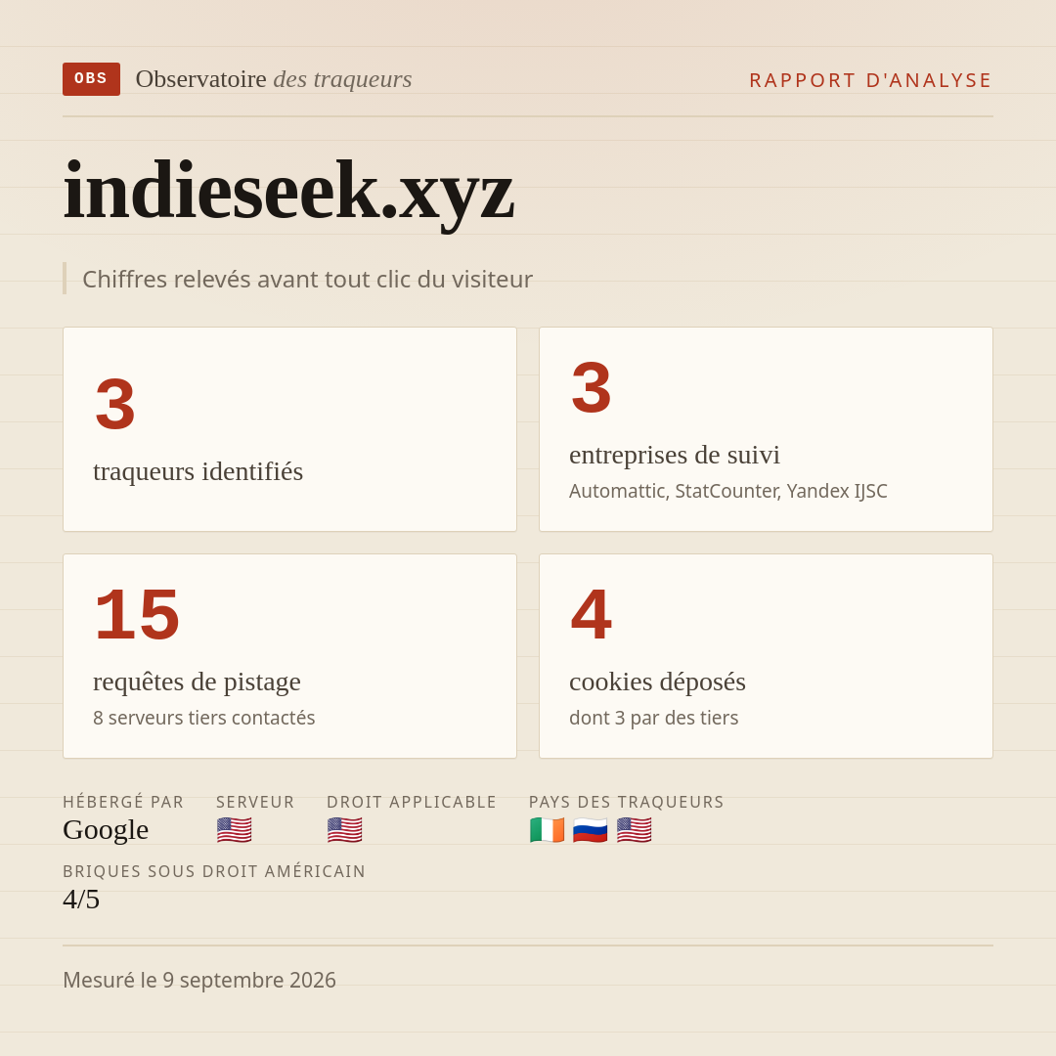Click the 4 cookies number
Image resolution: width=1056 pixels, height=1056 pixels.
click(592, 614)
